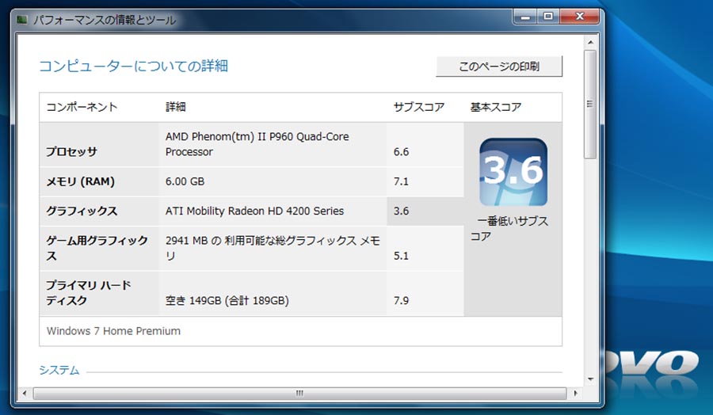
Task: Click the vertical scrollbar up arrow
Action: coord(590,42)
